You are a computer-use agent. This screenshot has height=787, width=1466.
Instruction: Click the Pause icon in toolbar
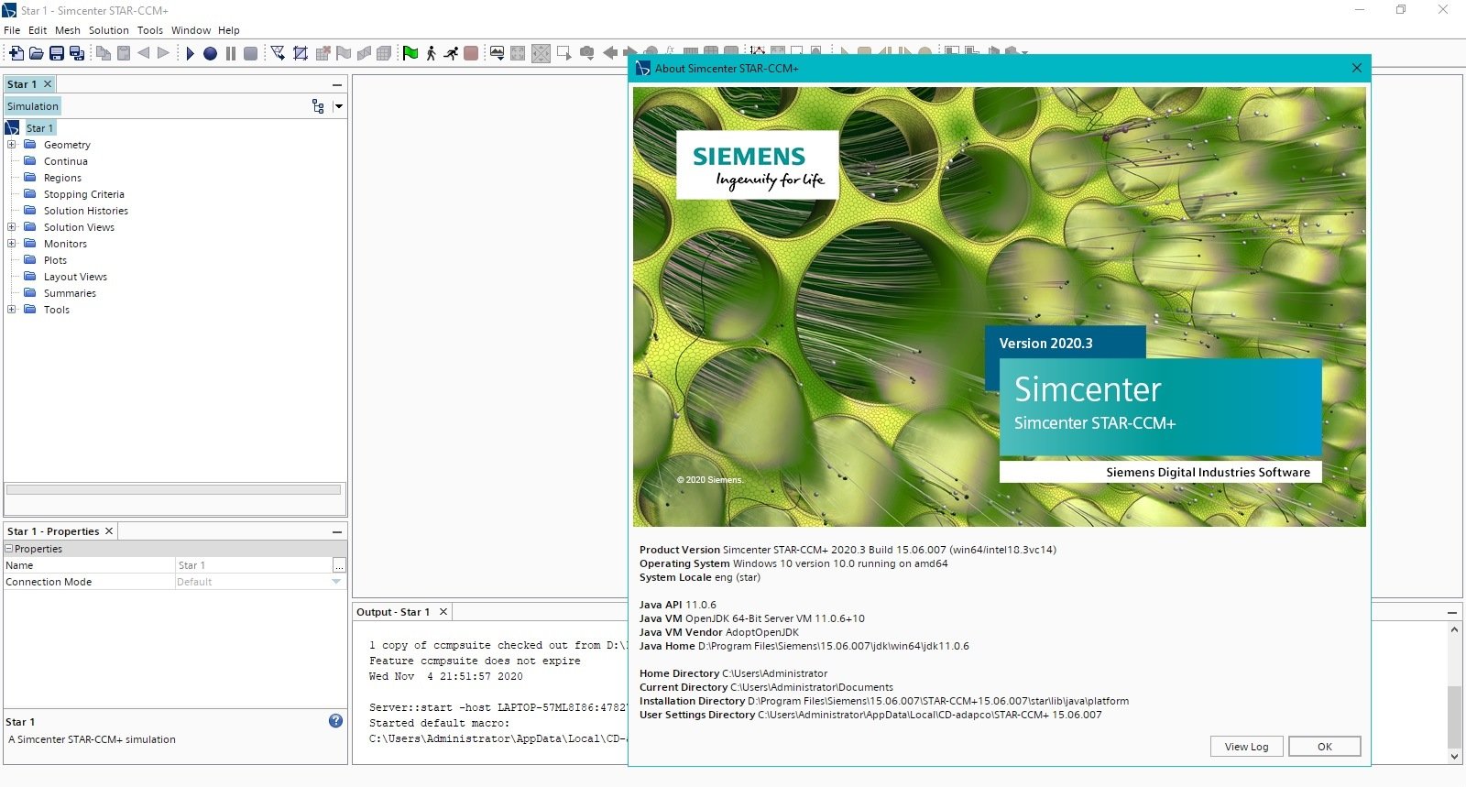230,53
